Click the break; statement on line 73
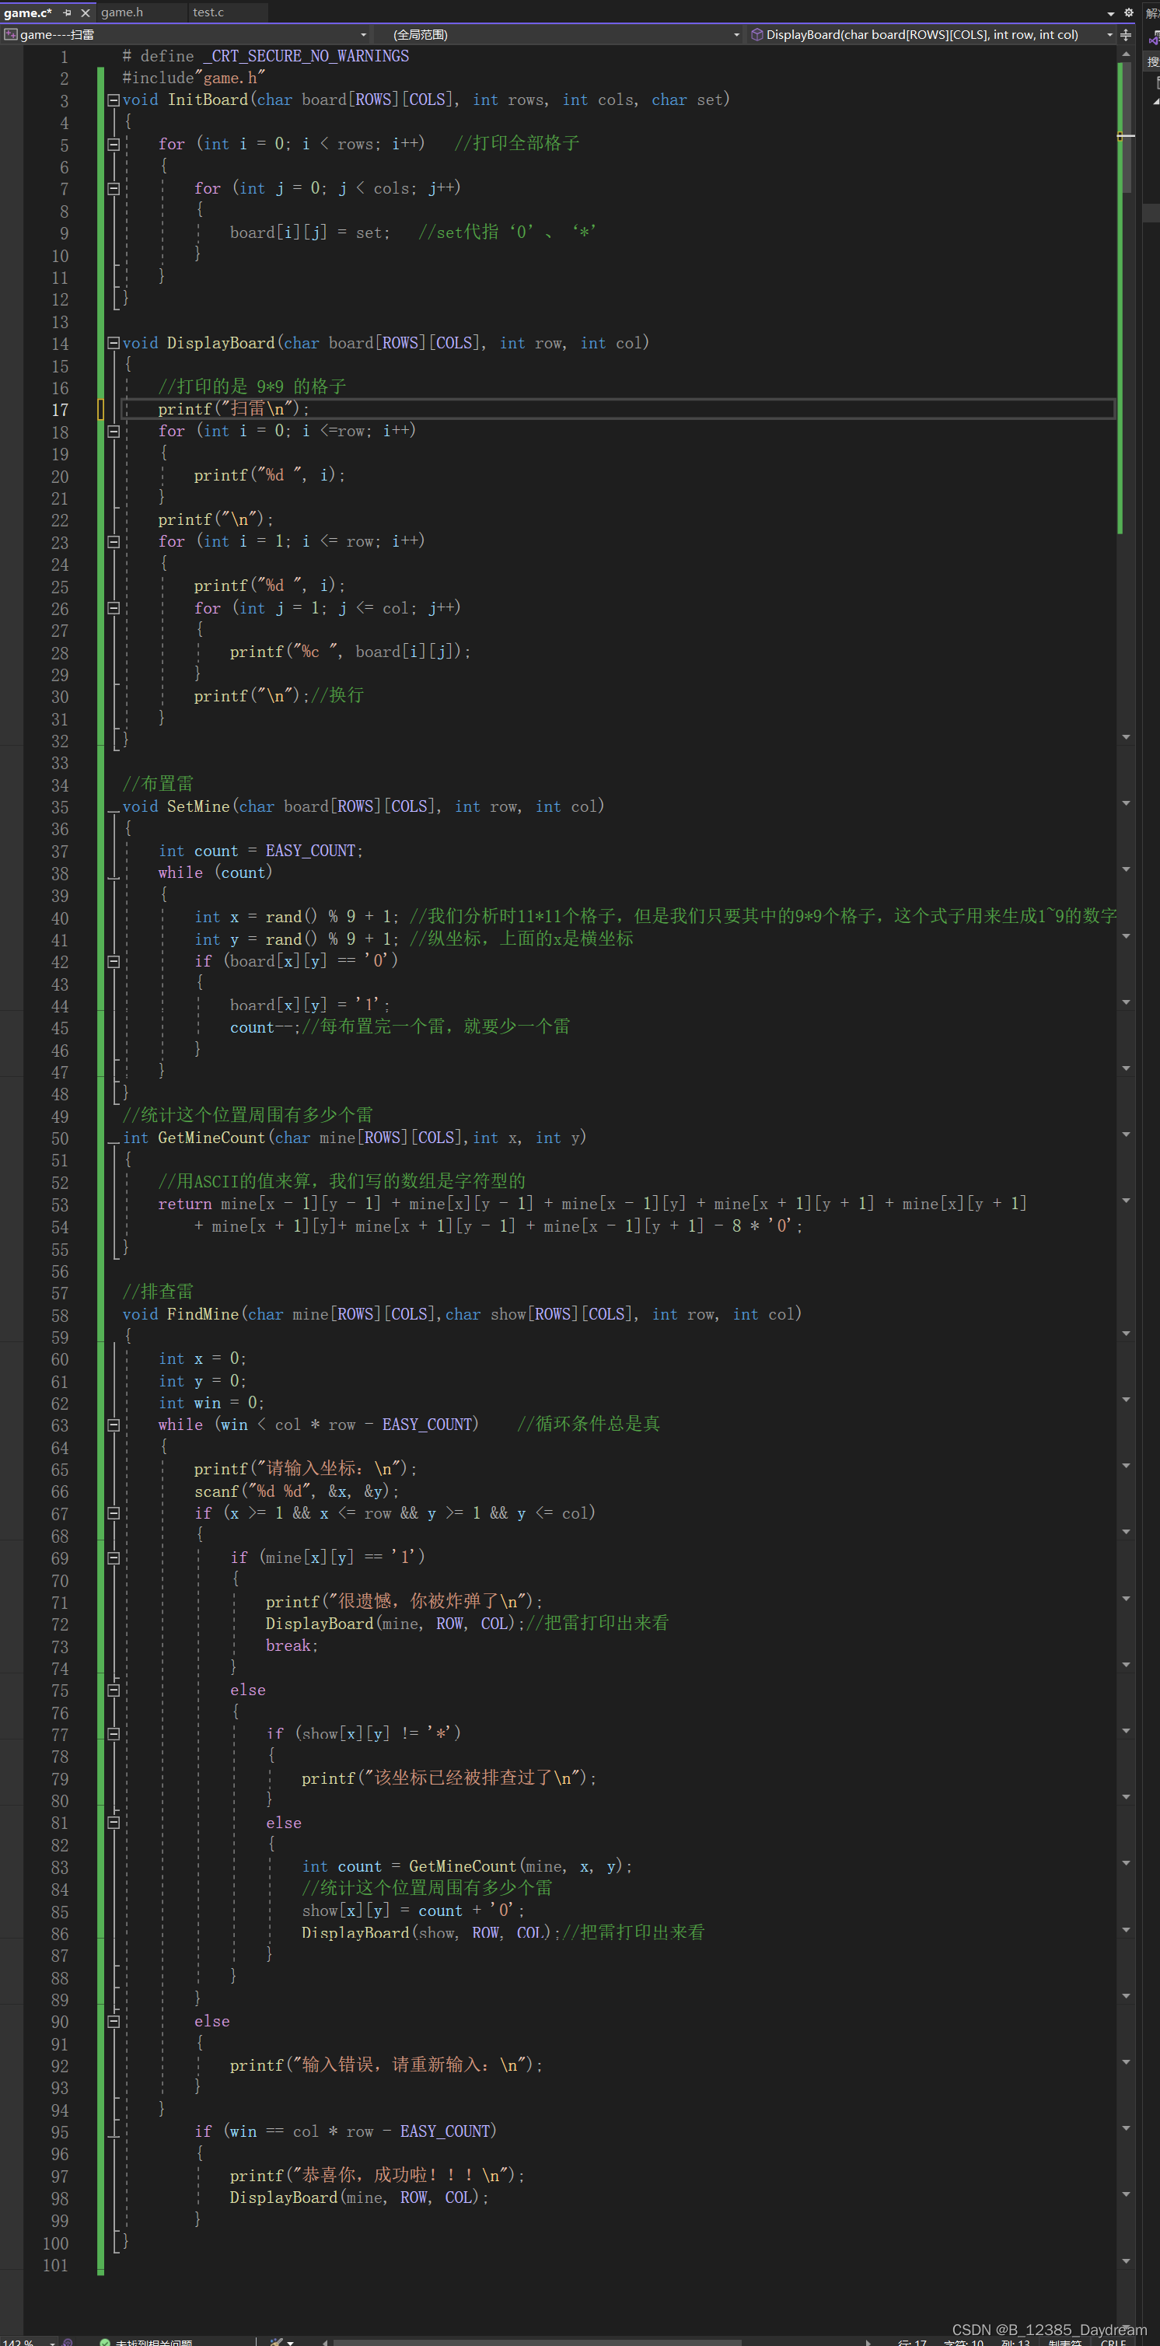 point(292,1647)
